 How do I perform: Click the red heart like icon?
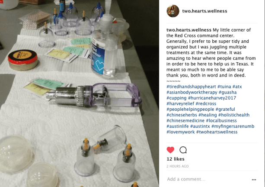170,150
